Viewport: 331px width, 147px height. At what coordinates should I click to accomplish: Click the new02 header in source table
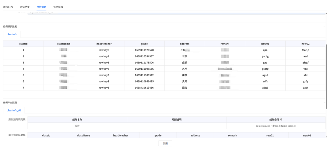(x=306, y=44)
